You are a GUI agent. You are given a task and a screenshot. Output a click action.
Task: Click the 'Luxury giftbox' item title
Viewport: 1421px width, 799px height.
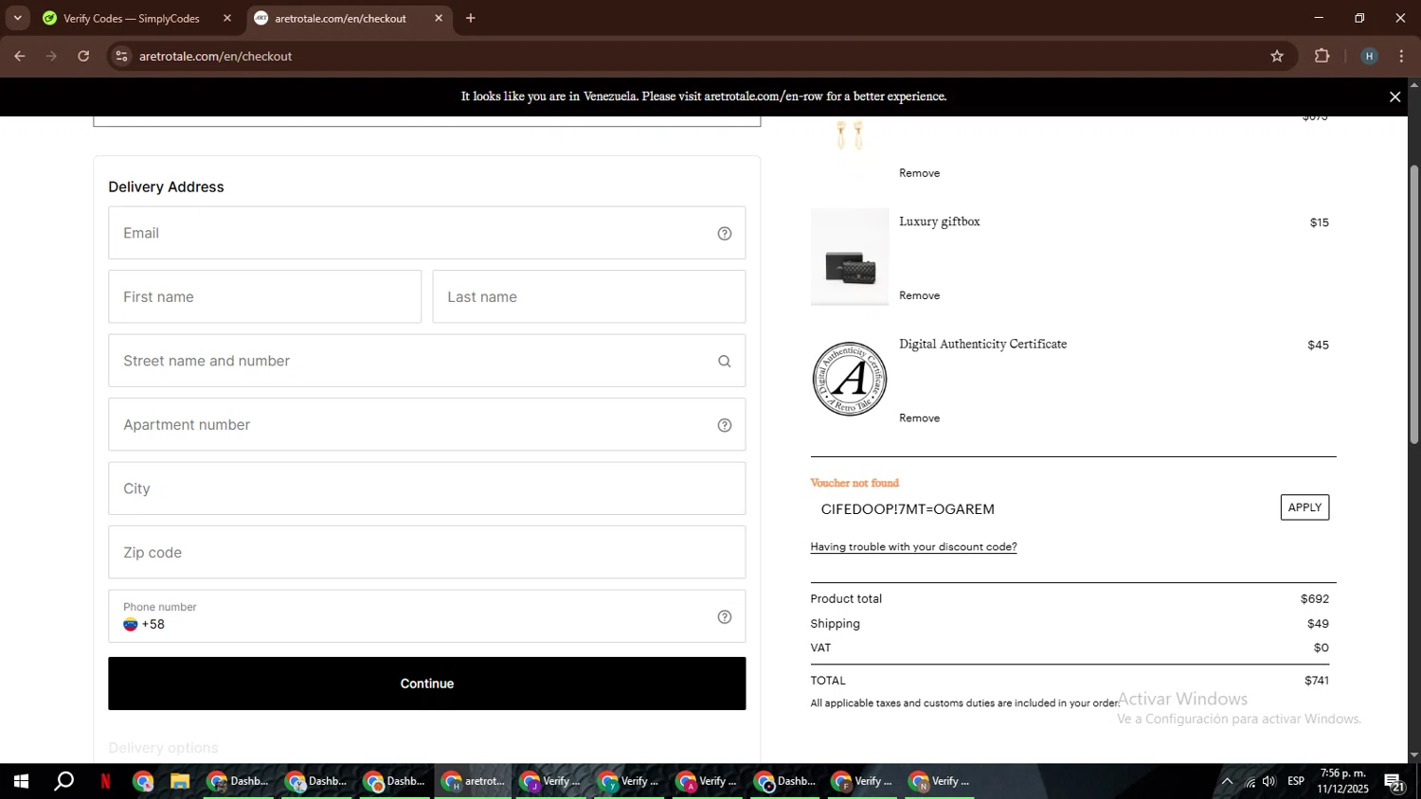940,222
